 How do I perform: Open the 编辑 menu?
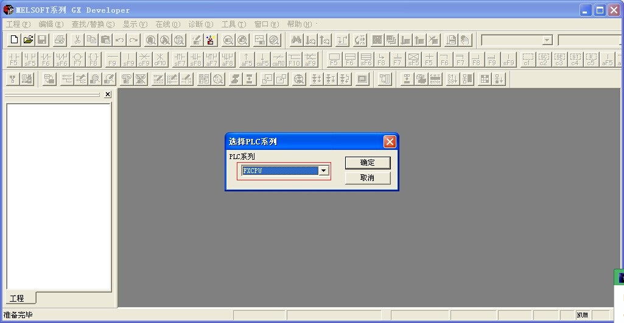(51, 24)
